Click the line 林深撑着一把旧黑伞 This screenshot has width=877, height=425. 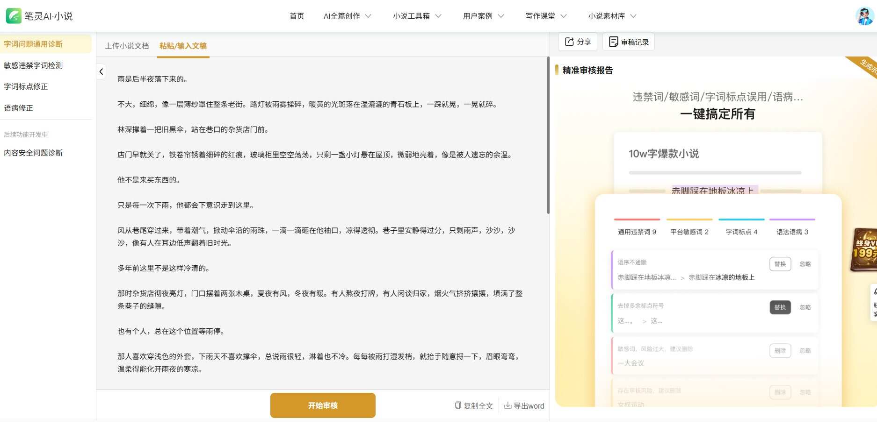coord(195,129)
